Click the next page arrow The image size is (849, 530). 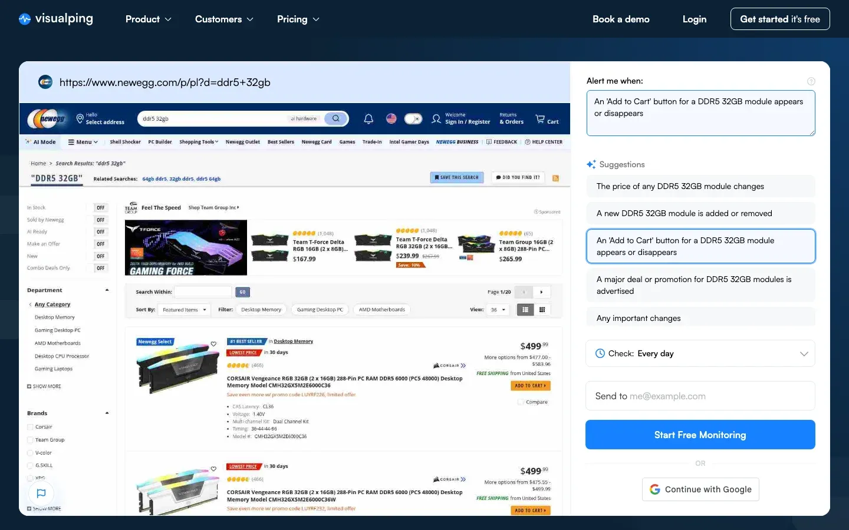[542, 292]
